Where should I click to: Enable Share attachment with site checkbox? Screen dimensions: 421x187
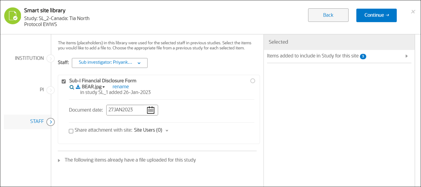tap(71, 131)
